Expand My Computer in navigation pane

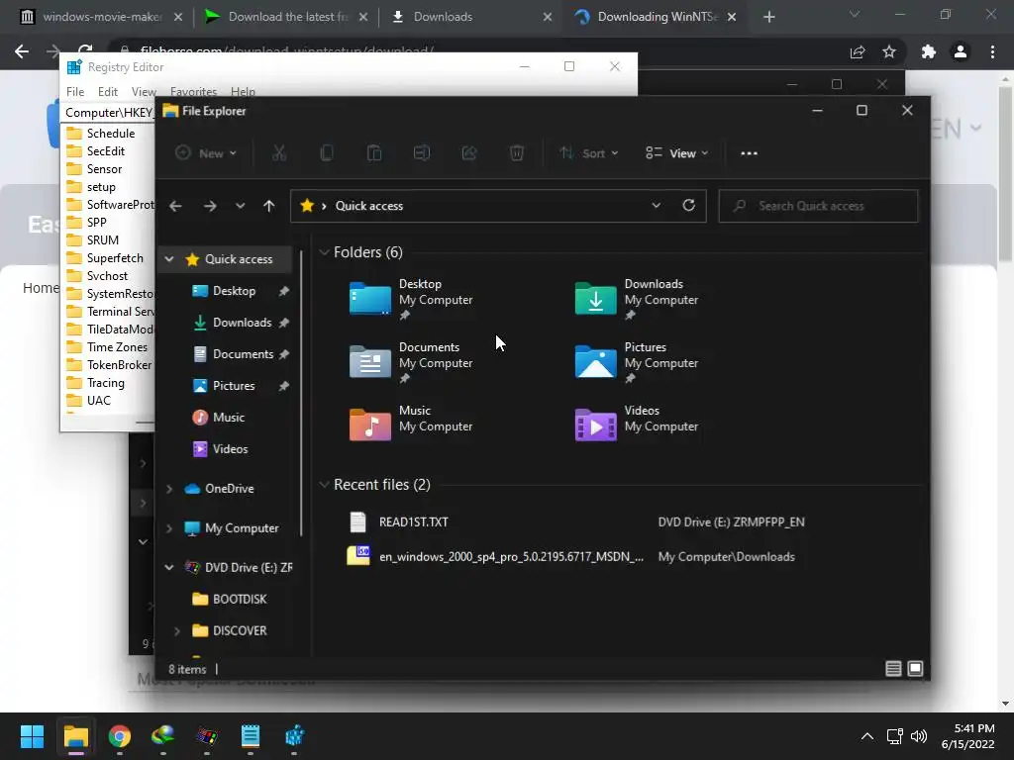click(x=169, y=528)
